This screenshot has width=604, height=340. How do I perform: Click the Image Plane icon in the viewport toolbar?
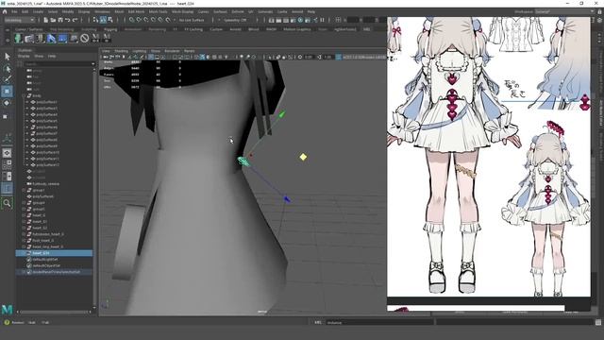[x=130, y=57]
